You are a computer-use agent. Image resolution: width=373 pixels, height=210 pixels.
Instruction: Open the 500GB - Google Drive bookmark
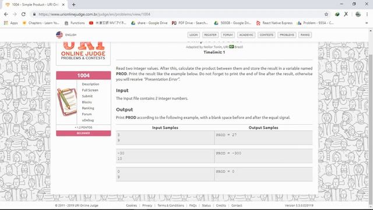click(x=233, y=23)
